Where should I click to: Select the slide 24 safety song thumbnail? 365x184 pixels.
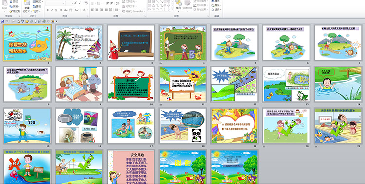click(131, 167)
